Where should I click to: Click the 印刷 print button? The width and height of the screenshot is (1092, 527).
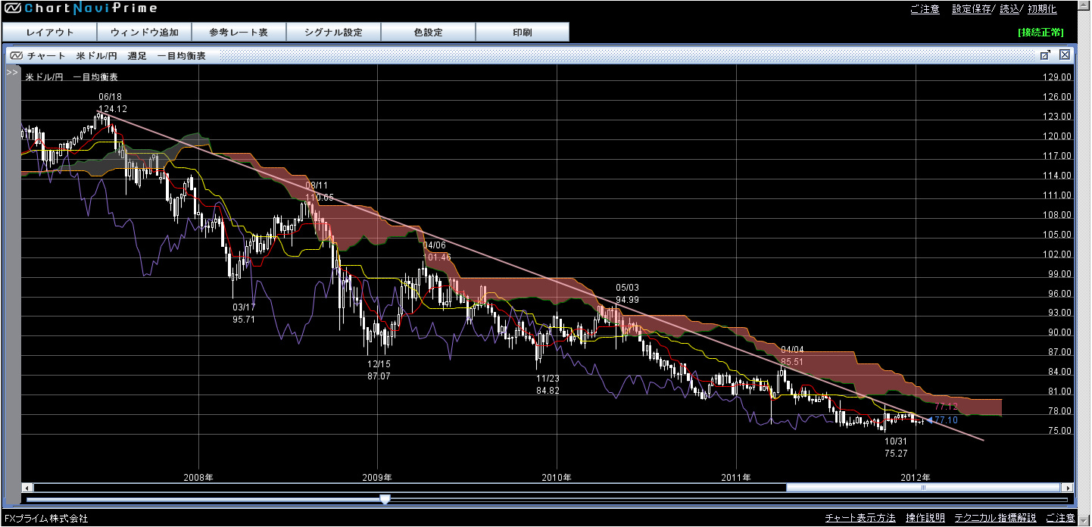[x=523, y=33]
